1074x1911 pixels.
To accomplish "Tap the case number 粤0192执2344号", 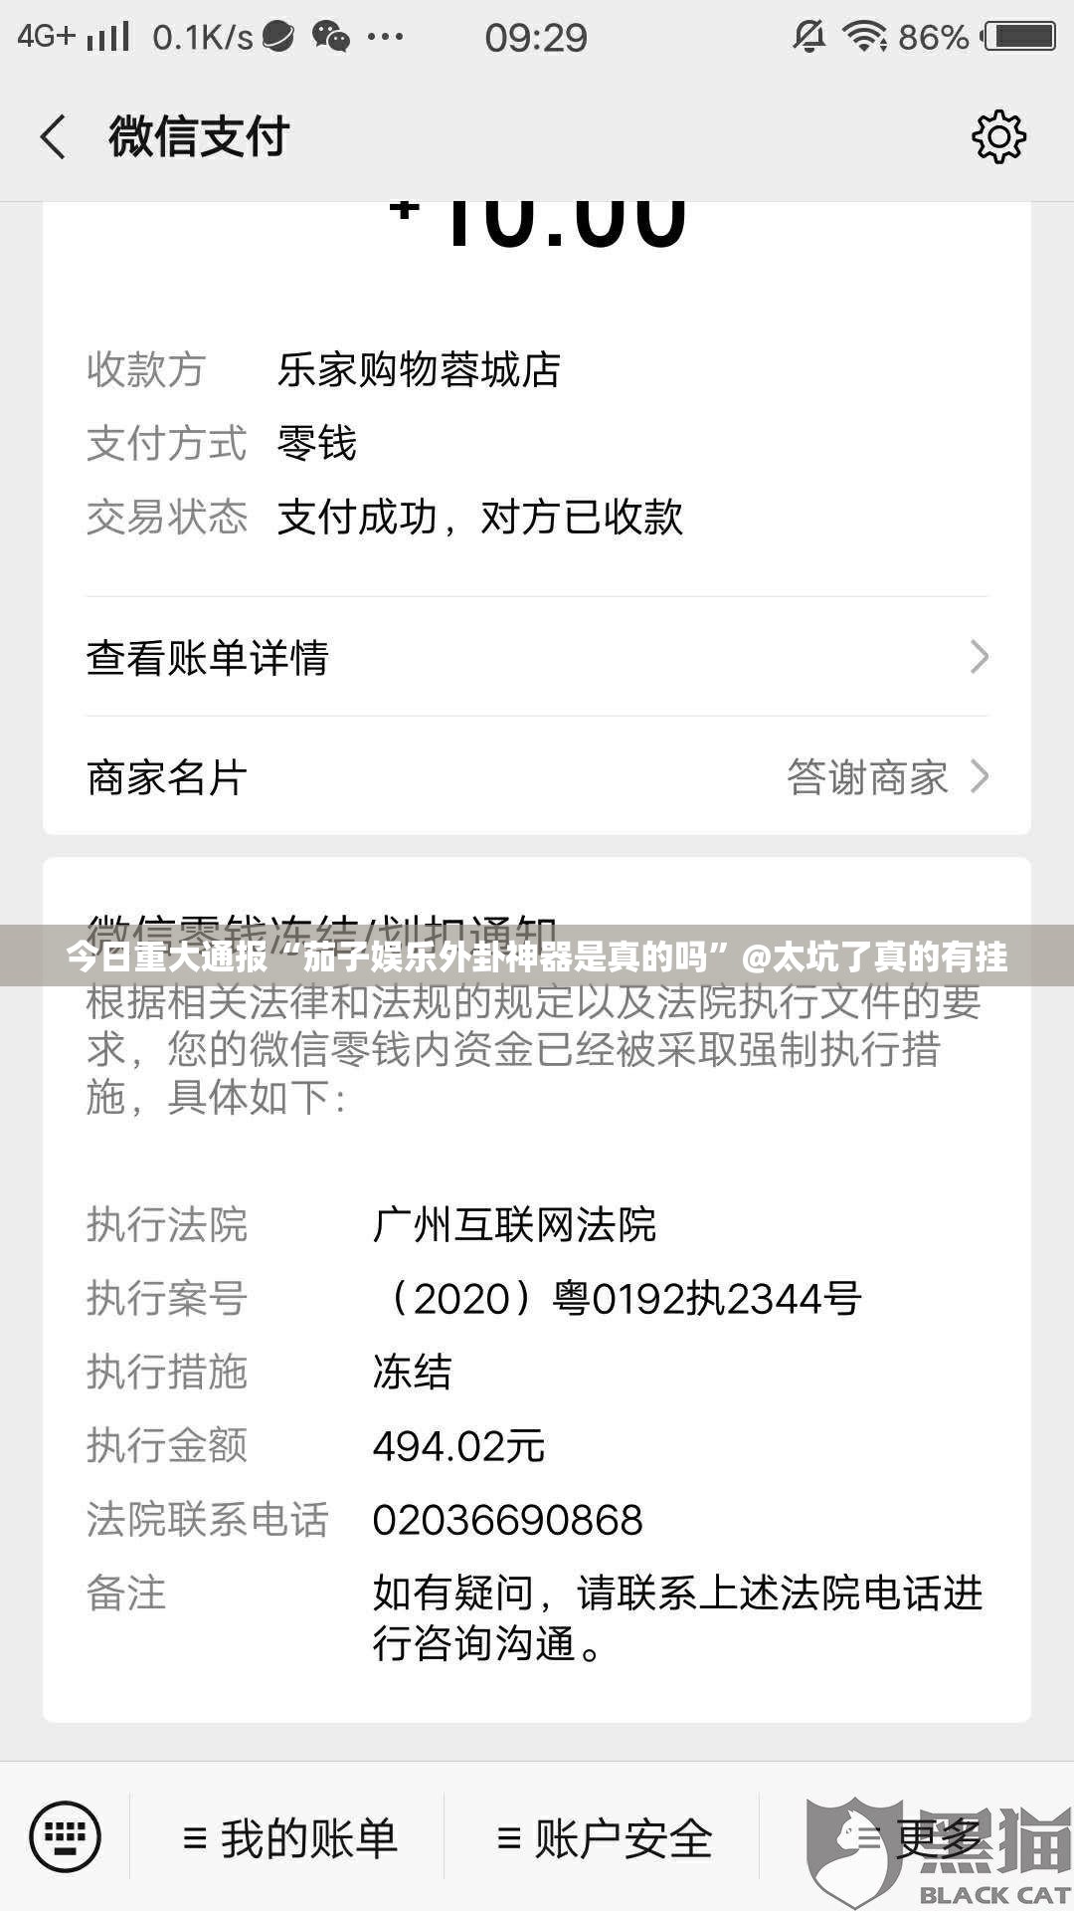I will 707,1299.
